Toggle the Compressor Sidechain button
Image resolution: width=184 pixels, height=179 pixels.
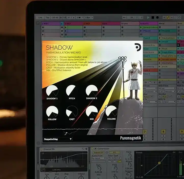pyautogui.click(x=98, y=152)
